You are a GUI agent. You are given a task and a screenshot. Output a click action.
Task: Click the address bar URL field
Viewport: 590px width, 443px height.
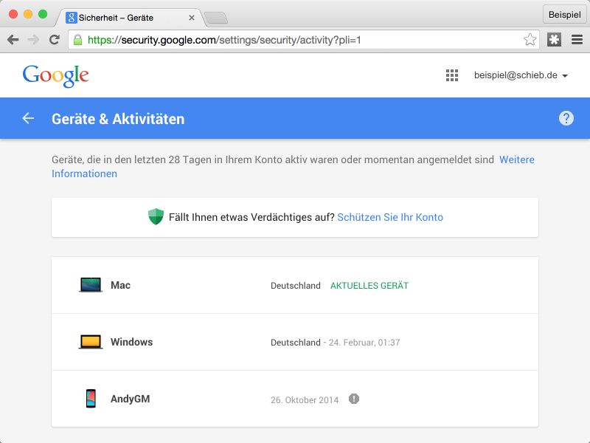point(303,40)
